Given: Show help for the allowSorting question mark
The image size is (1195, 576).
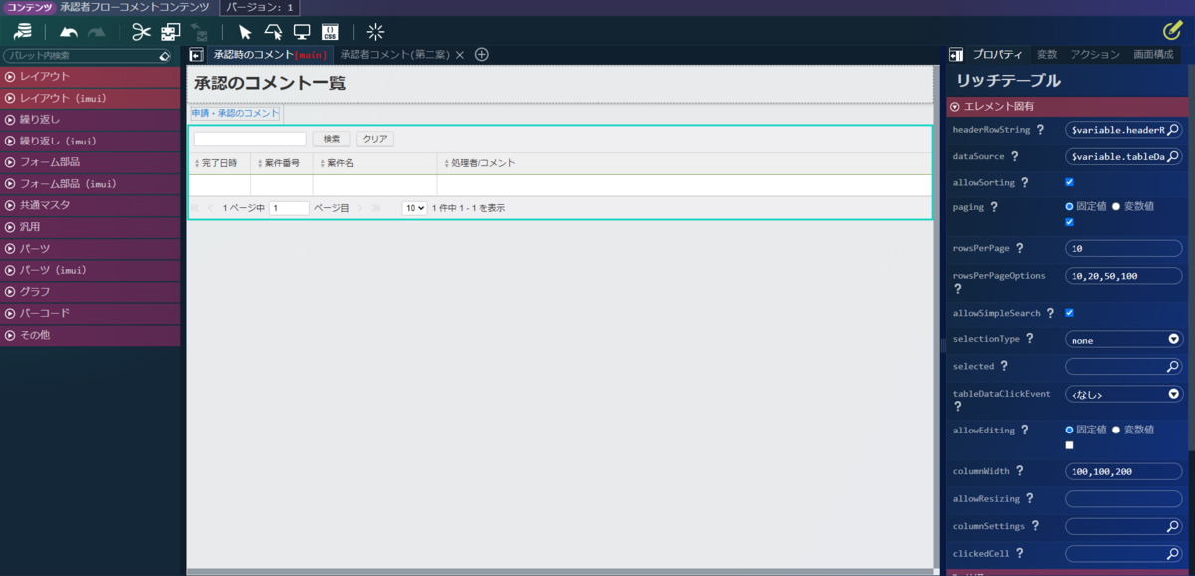Looking at the screenshot, I should coord(1023,183).
